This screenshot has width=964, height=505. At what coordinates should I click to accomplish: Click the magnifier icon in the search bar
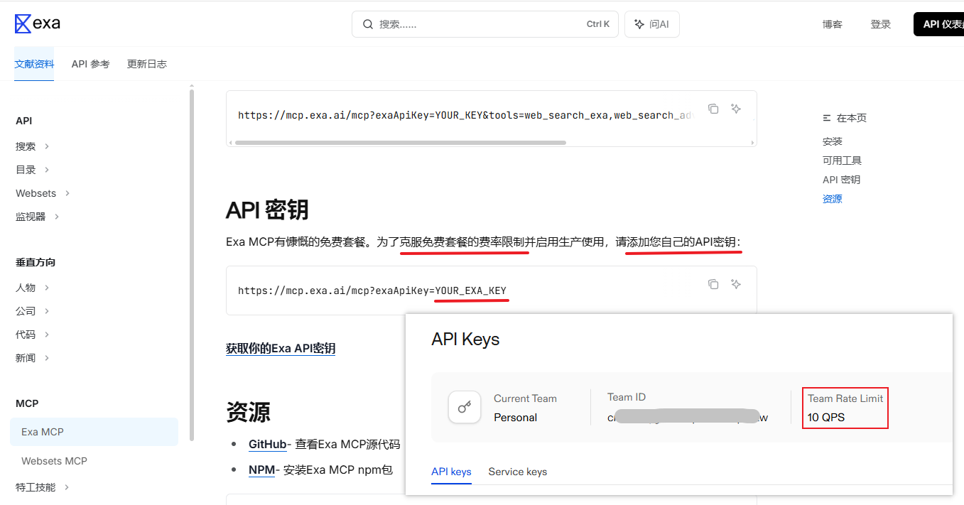click(368, 24)
